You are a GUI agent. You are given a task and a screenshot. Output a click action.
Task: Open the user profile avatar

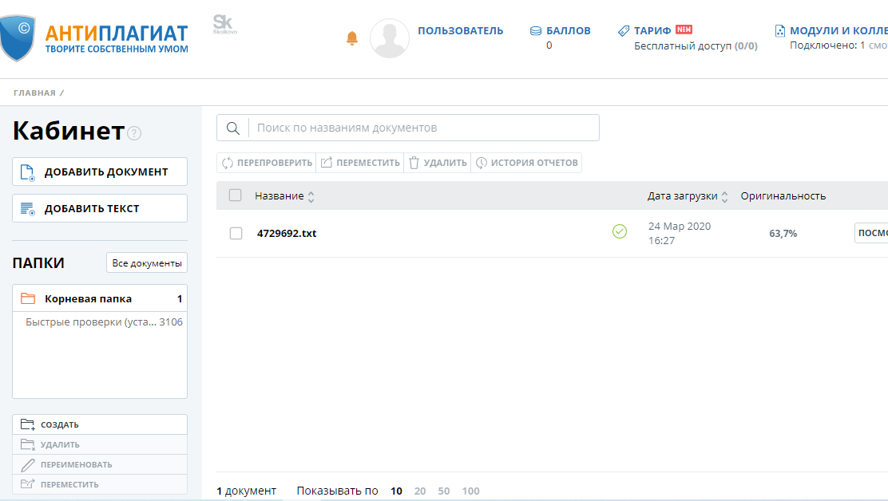point(389,38)
